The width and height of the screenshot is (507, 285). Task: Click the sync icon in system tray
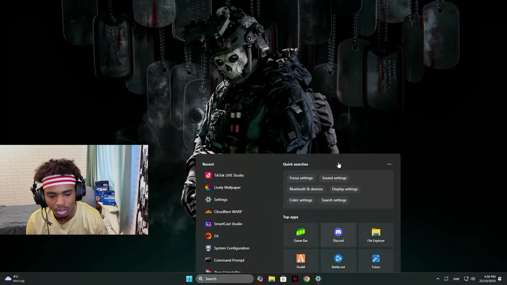(x=446, y=279)
